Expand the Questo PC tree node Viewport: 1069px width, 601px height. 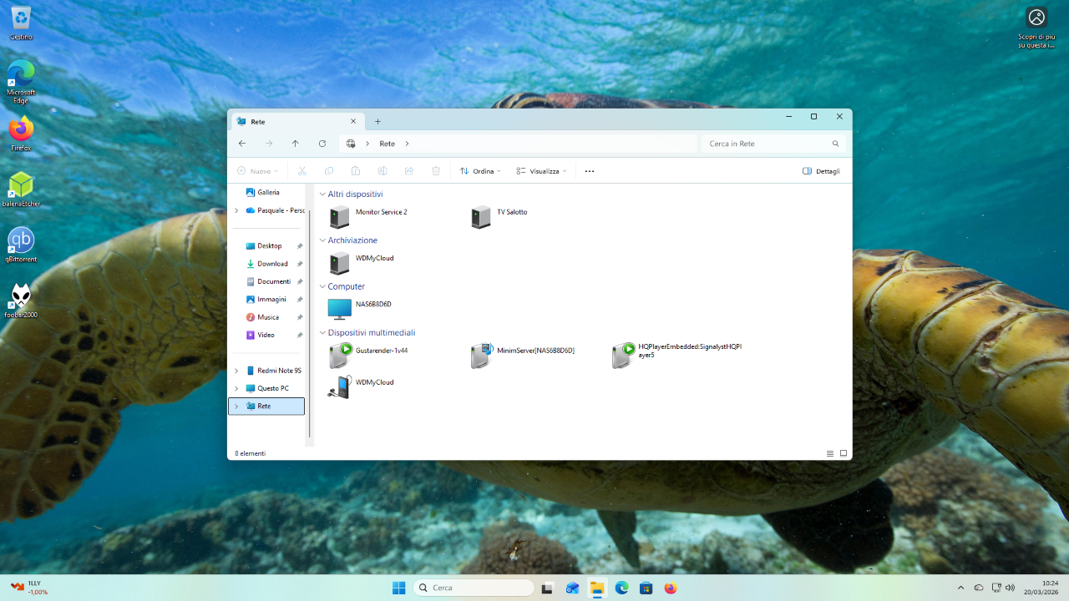click(x=236, y=388)
